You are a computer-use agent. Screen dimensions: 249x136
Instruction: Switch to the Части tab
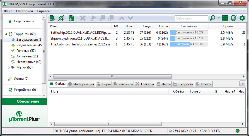coord(164,84)
